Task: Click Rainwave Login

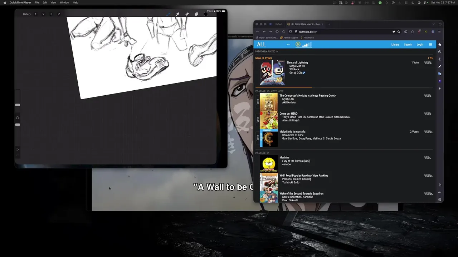Action: coord(420,45)
